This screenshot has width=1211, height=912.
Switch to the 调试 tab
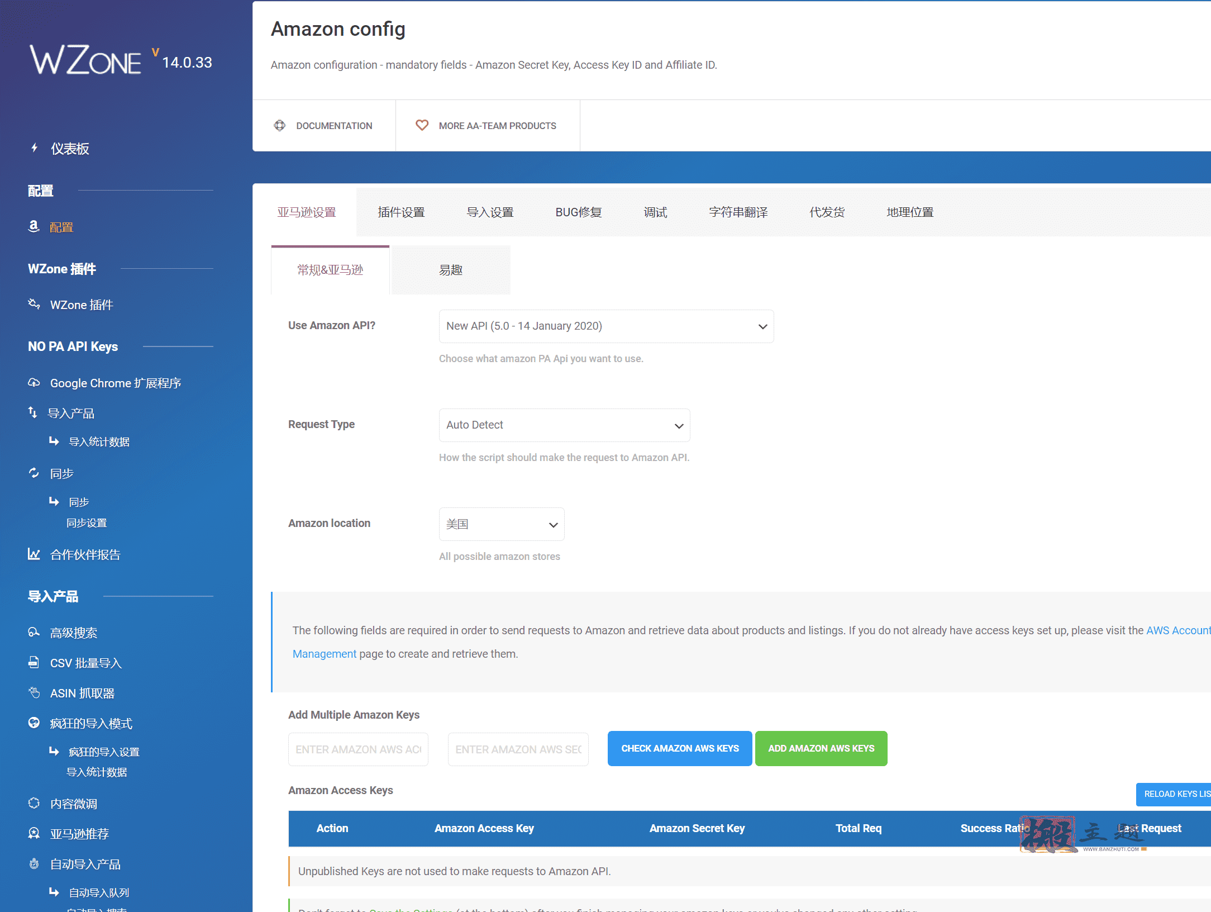[x=655, y=212]
